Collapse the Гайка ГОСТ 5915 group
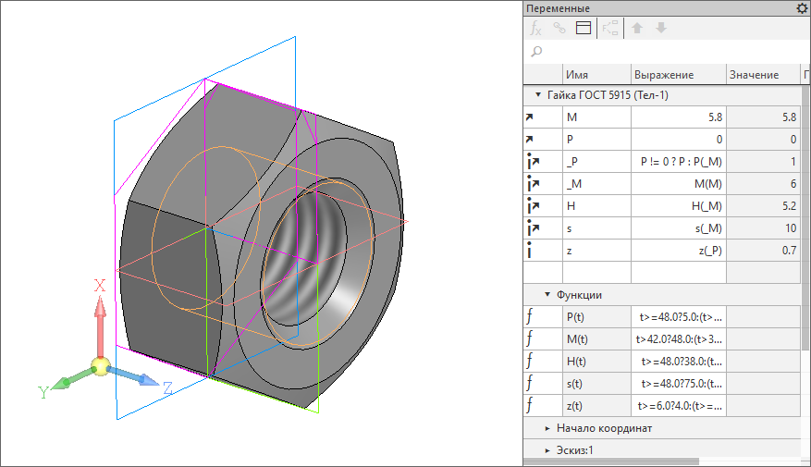Screen dimensions: 811x467 [x=537, y=95]
